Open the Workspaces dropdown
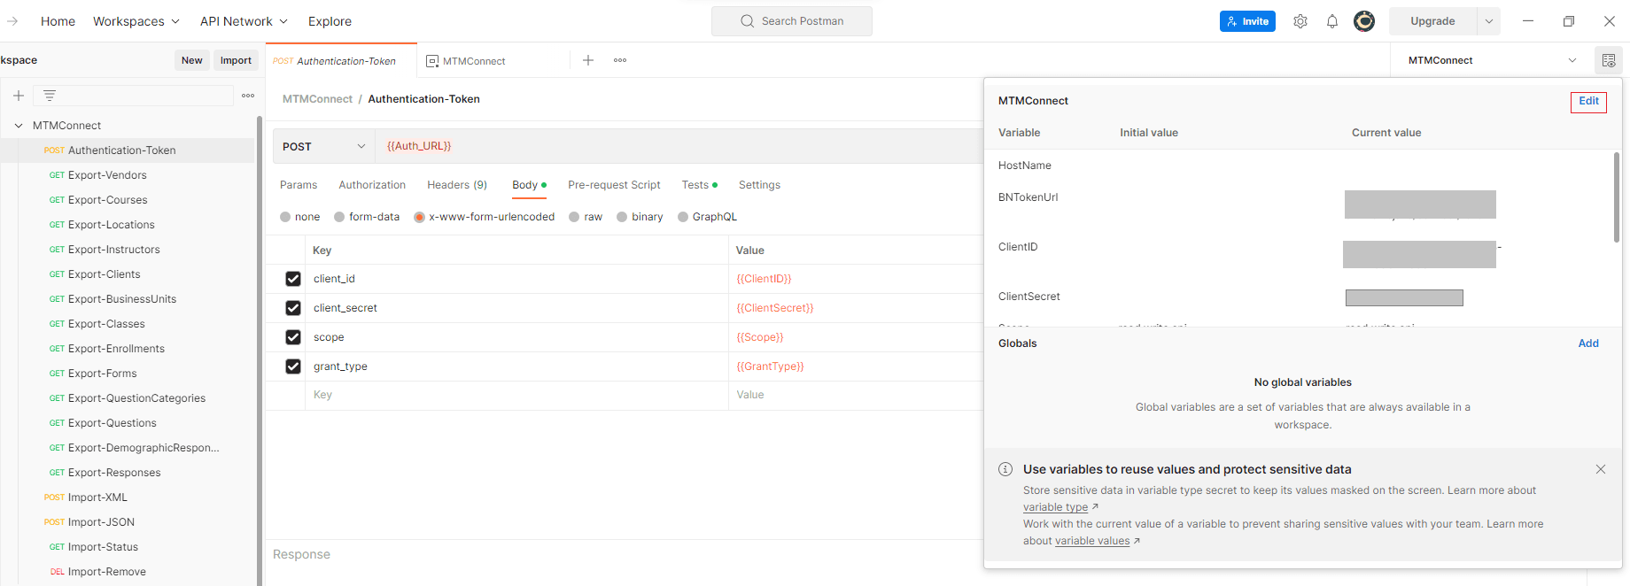This screenshot has width=1630, height=586. click(136, 21)
